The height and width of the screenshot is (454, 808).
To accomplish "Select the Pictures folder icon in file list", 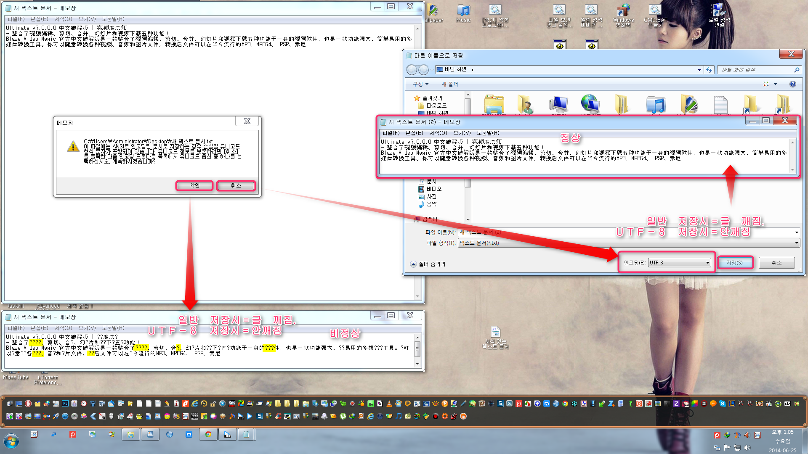I will (x=689, y=104).
